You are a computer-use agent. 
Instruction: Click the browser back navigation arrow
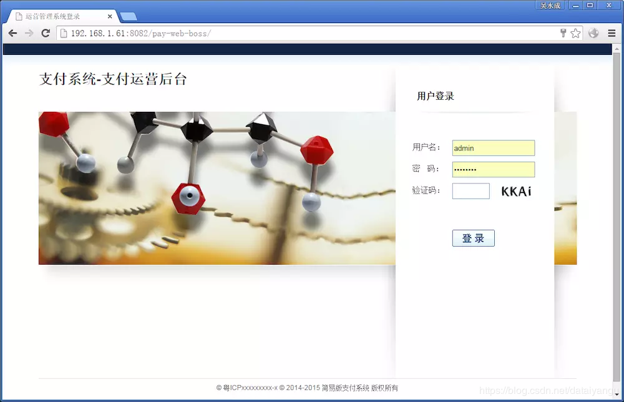click(11, 32)
